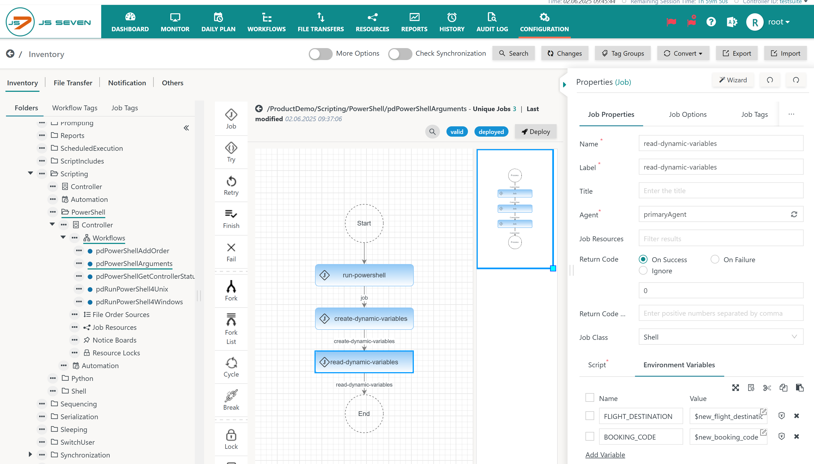Open the Workflows view
This screenshot has height=464, width=814.
tap(266, 22)
